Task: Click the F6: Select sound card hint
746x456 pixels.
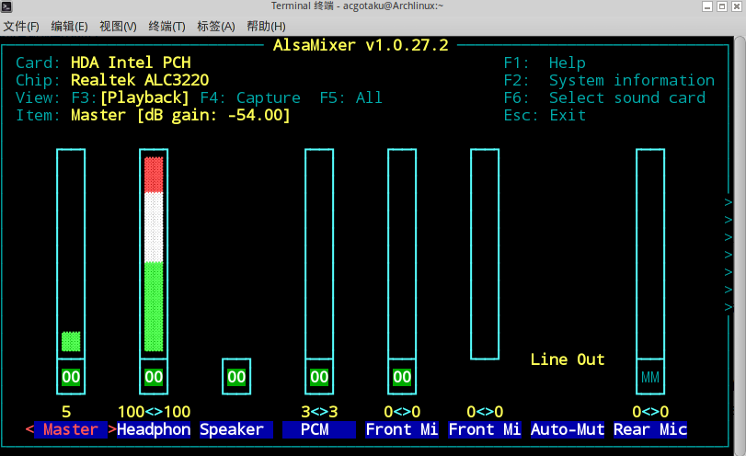Action: (604, 98)
